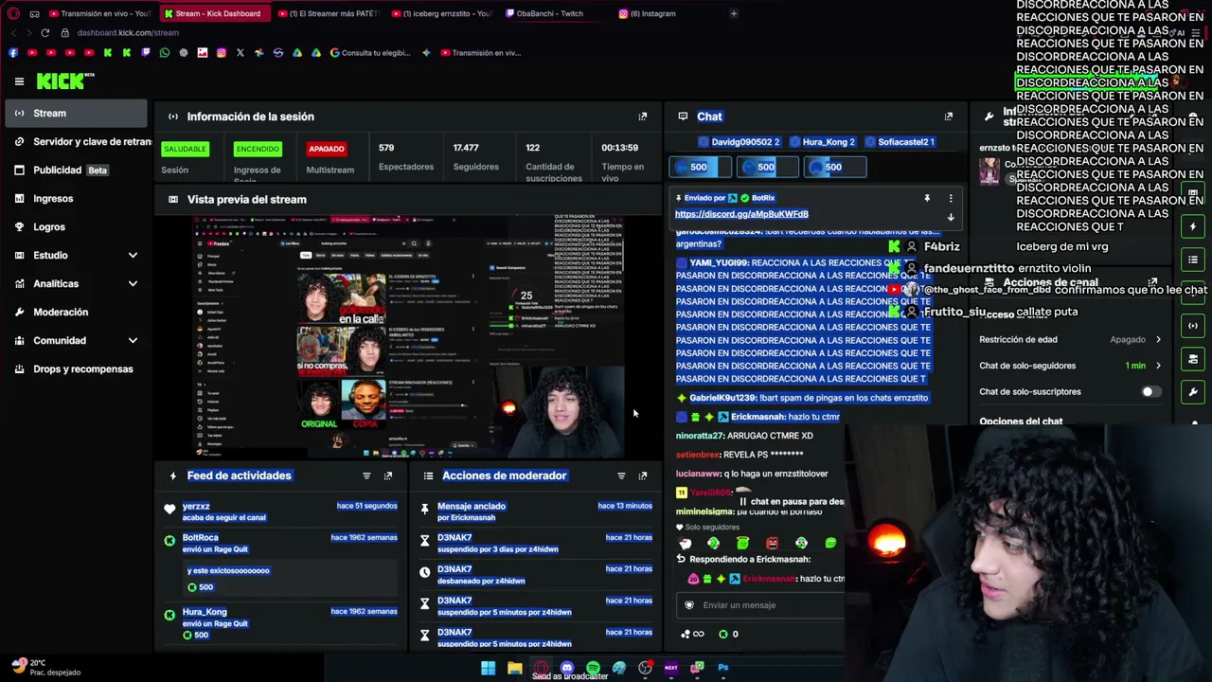Click the stream preview video thumbnail

pyautogui.click(x=409, y=337)
